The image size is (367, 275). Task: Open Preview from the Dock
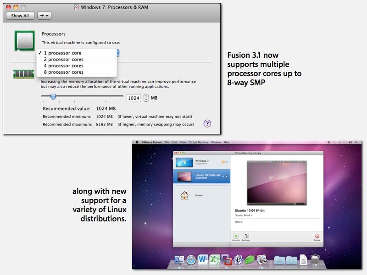[x=262, y=259]
